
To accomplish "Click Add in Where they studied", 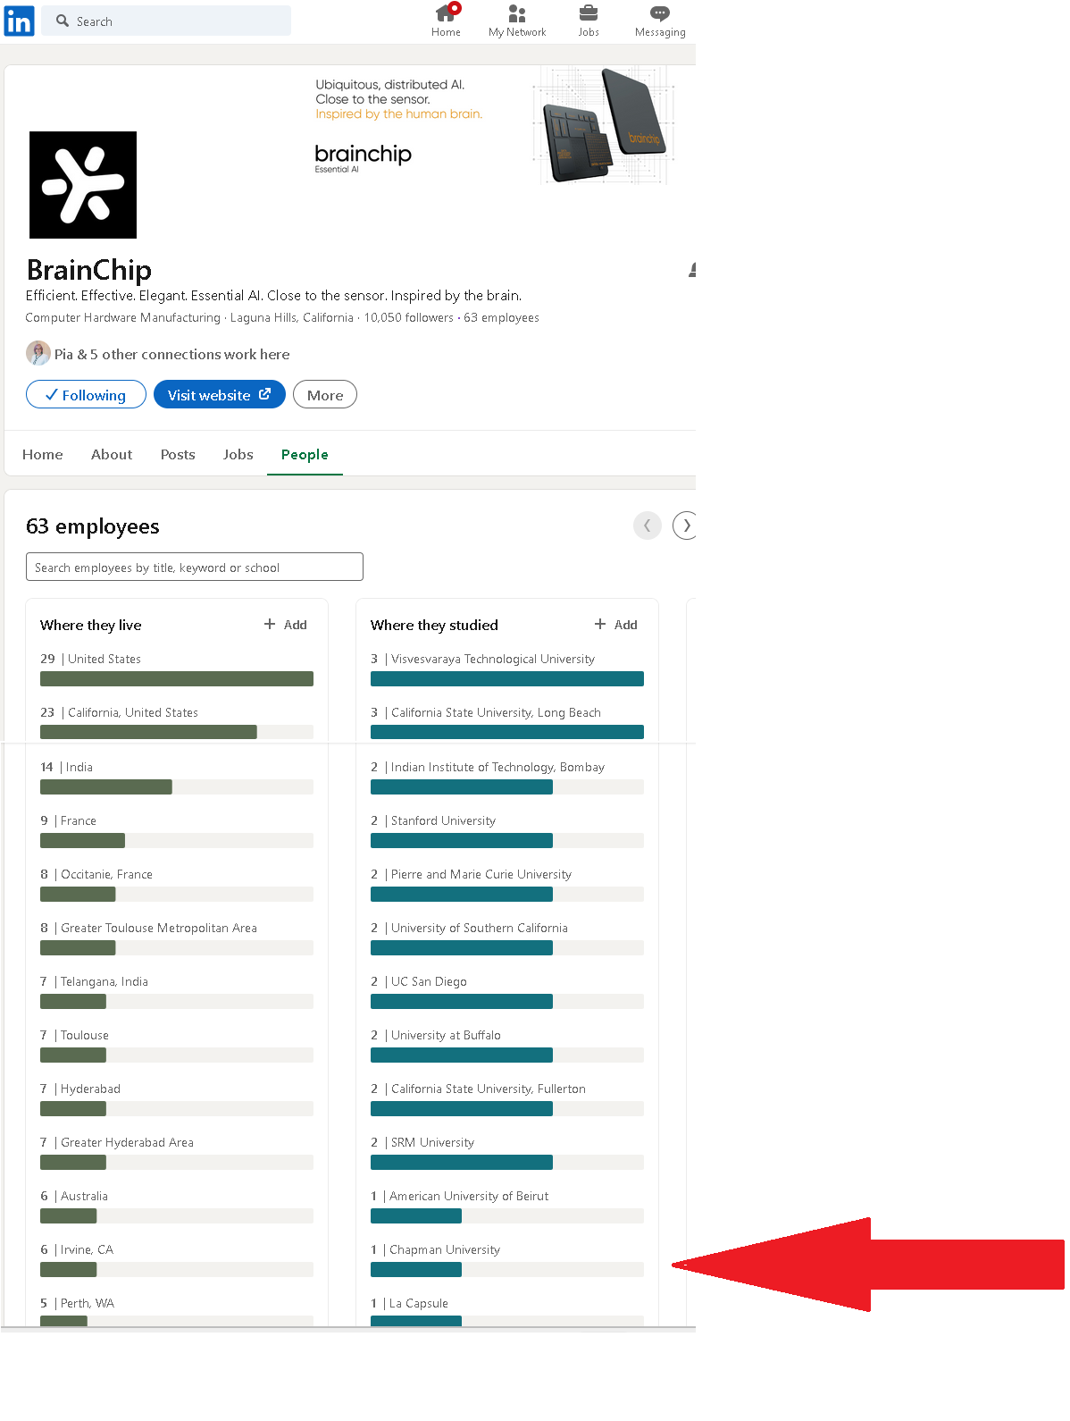I will click(x=616, y=625).
